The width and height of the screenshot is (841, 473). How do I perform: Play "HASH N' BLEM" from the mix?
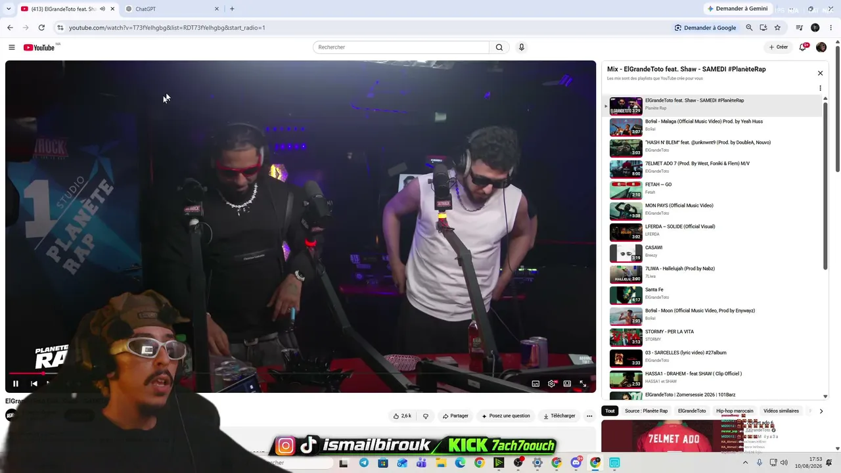pos(713,148)
